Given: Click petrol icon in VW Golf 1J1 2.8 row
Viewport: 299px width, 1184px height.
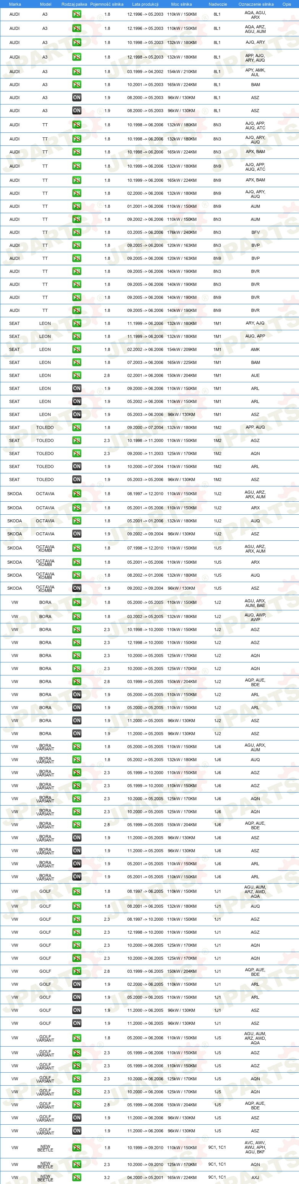Looking at the screenshot, I should 77,971.
